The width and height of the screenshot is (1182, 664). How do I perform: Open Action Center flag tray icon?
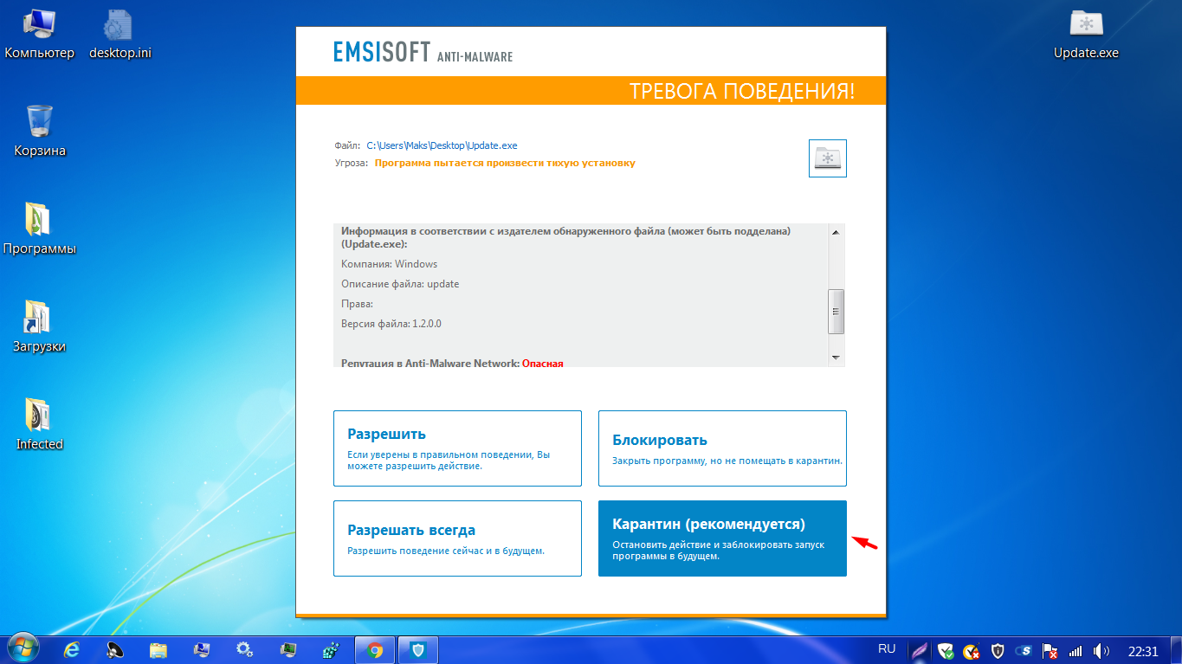[1050, 650]
